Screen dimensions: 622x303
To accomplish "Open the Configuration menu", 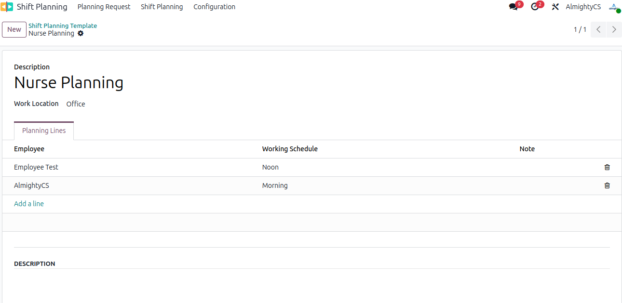I will (x=214, y=7).
